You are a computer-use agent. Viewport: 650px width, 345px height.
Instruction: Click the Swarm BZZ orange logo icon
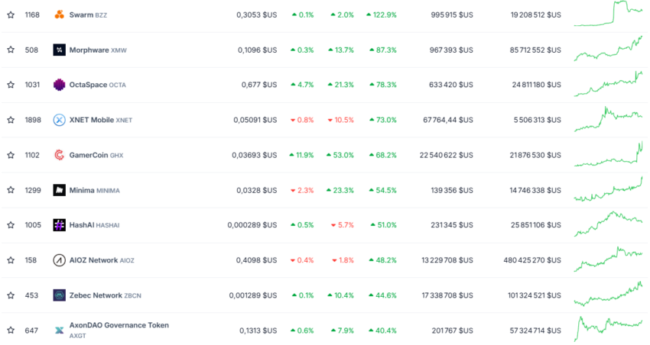(x=60, y=15)
